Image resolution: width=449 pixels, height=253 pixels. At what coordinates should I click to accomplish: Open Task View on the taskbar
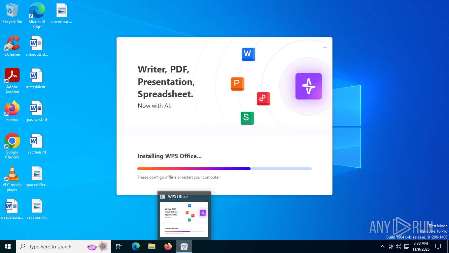pos(119,246)
